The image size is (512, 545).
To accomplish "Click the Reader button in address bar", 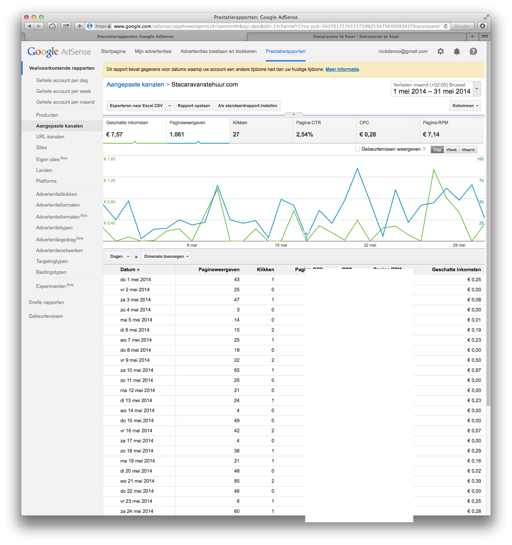I will coord(462,26).
